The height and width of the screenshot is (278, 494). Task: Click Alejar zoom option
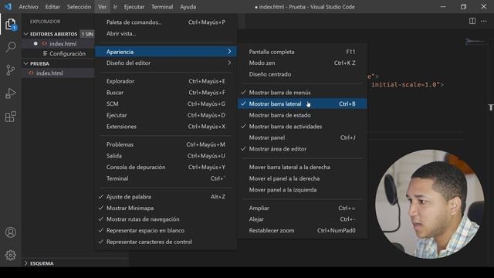click(302, 219)
